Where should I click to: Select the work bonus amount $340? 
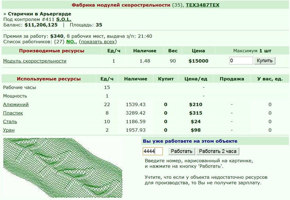pos(57,36)
